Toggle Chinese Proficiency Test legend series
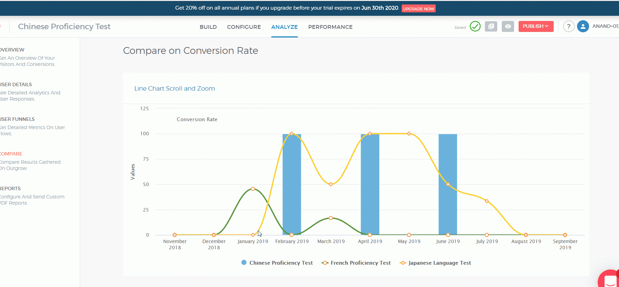This screenshot has height=287, width=619. (281, 263)
